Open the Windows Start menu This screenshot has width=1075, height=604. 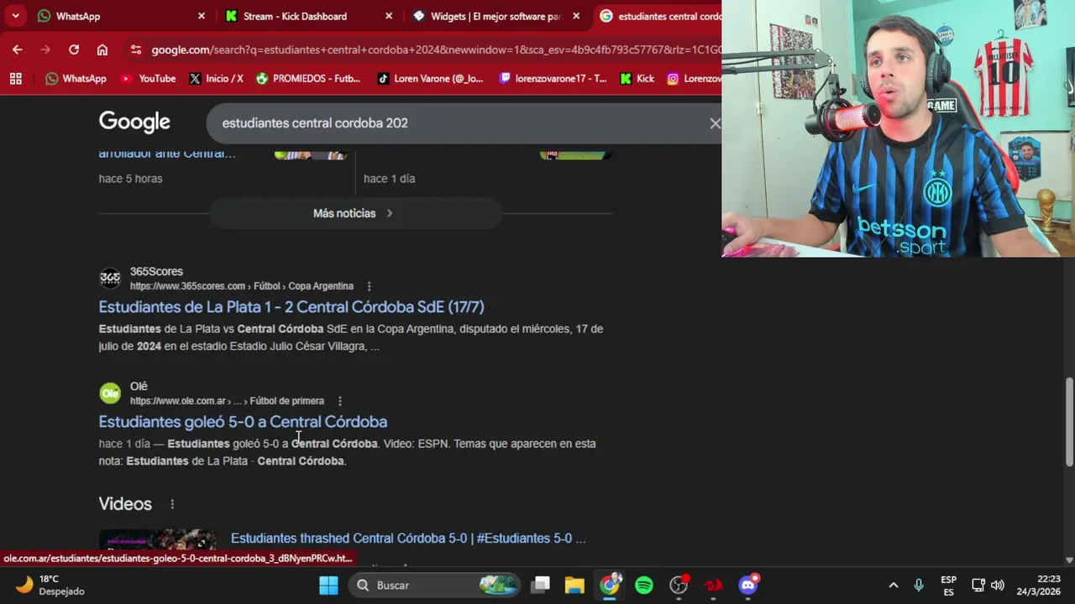pos(328,585)
